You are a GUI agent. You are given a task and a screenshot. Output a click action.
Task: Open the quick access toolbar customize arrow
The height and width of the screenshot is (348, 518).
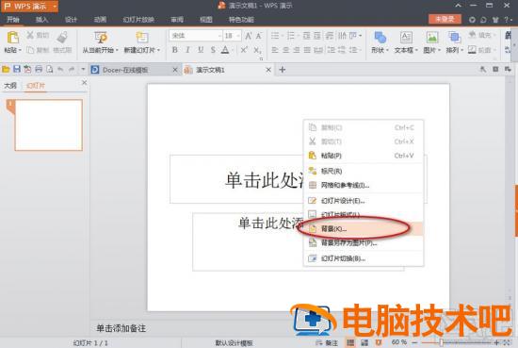83,70
